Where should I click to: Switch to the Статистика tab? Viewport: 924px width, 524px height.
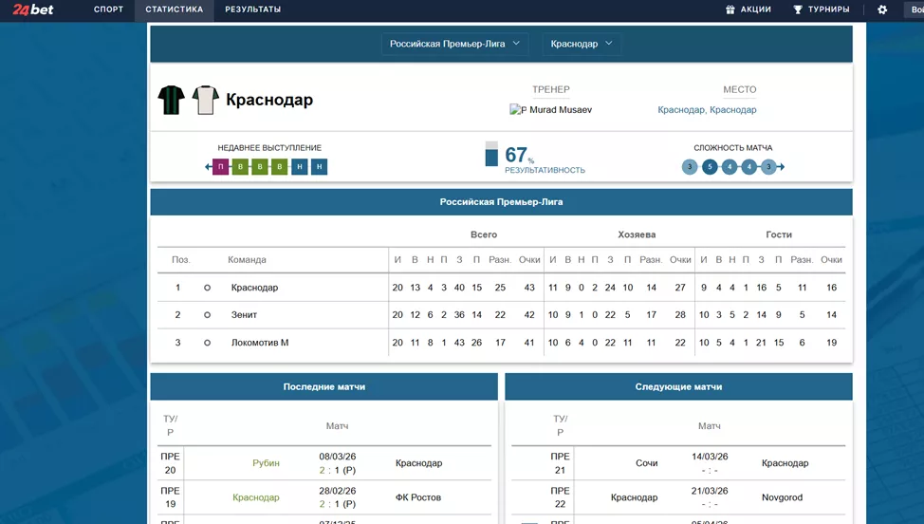[174, 9]
